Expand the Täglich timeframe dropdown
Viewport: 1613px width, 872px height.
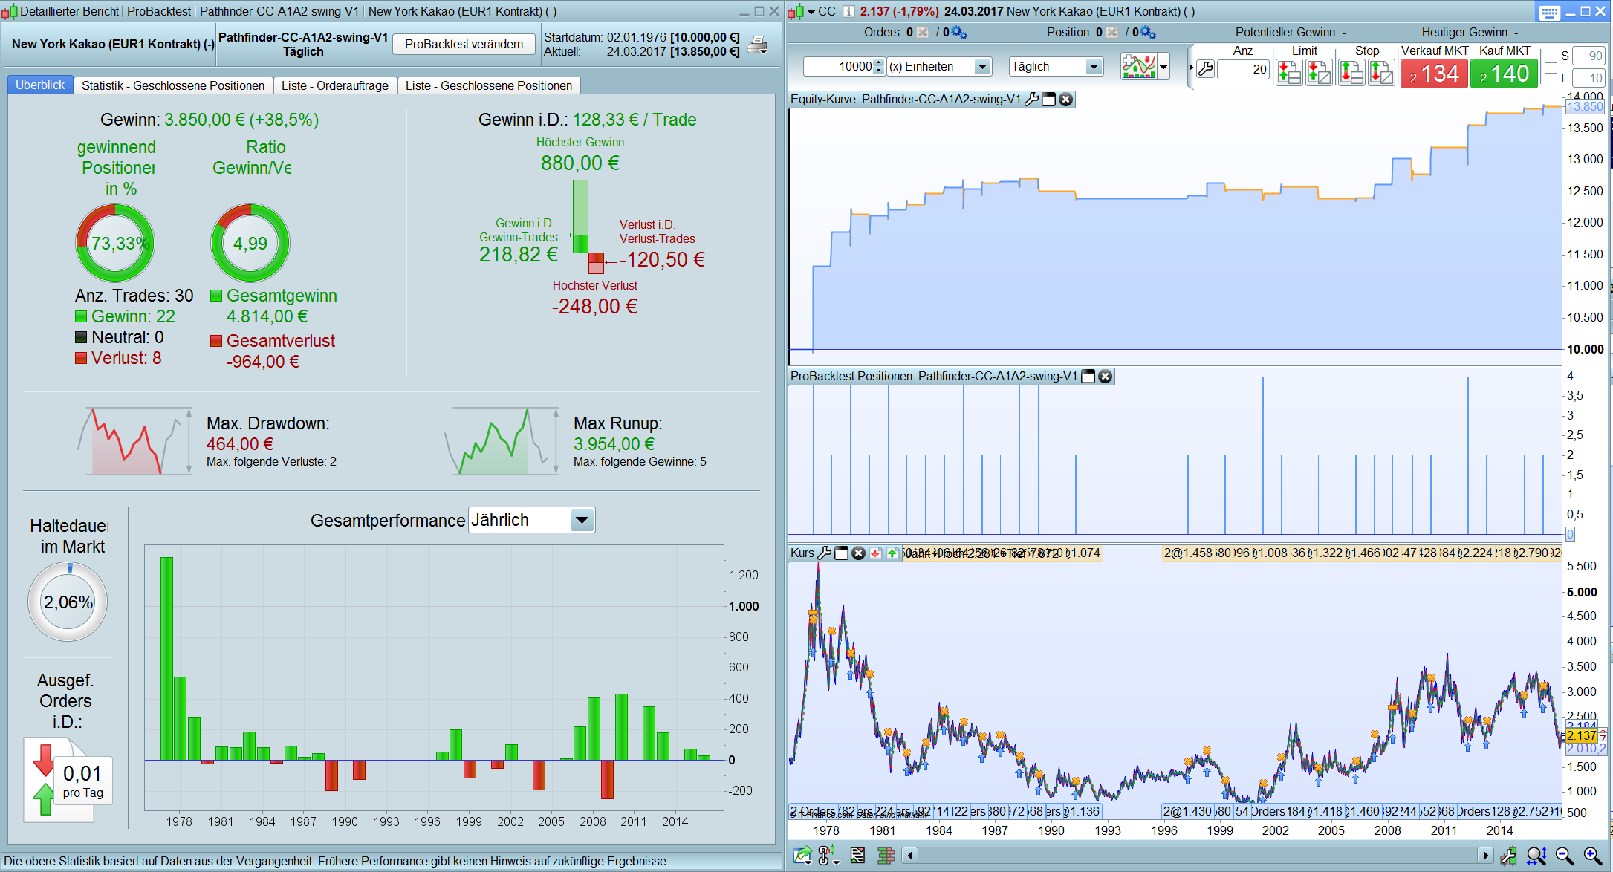click(1093, 67)
